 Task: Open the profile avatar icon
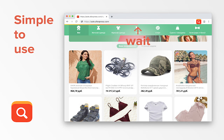[x=204, y=22]
